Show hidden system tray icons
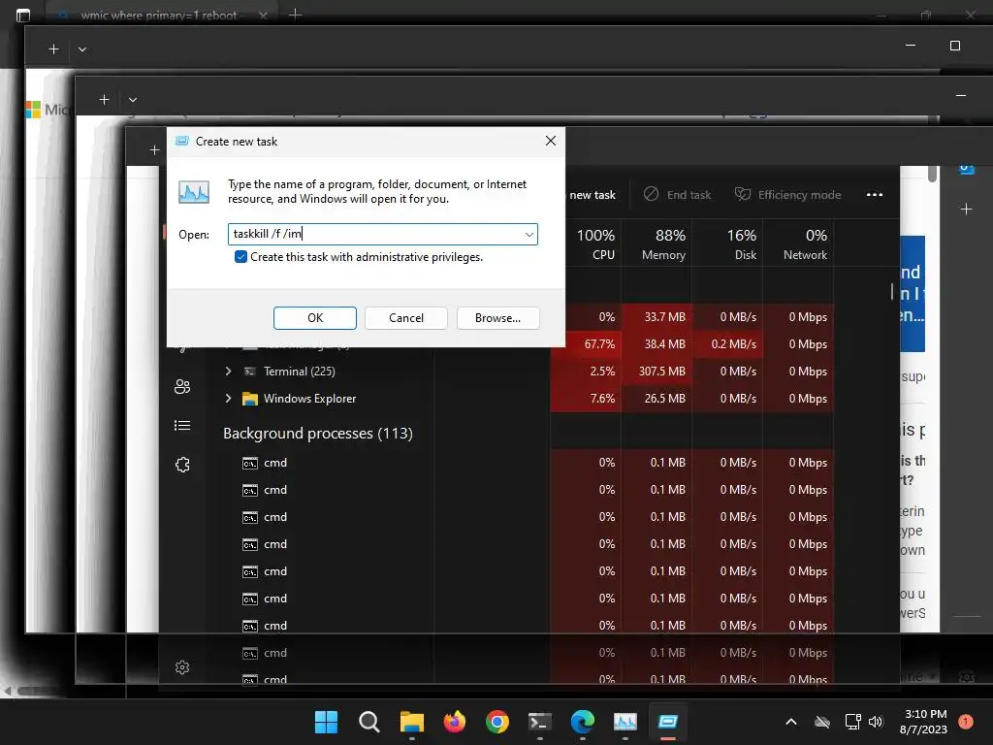Image resolution: width=993 pixels, height=745 pixels. point(791,722)
